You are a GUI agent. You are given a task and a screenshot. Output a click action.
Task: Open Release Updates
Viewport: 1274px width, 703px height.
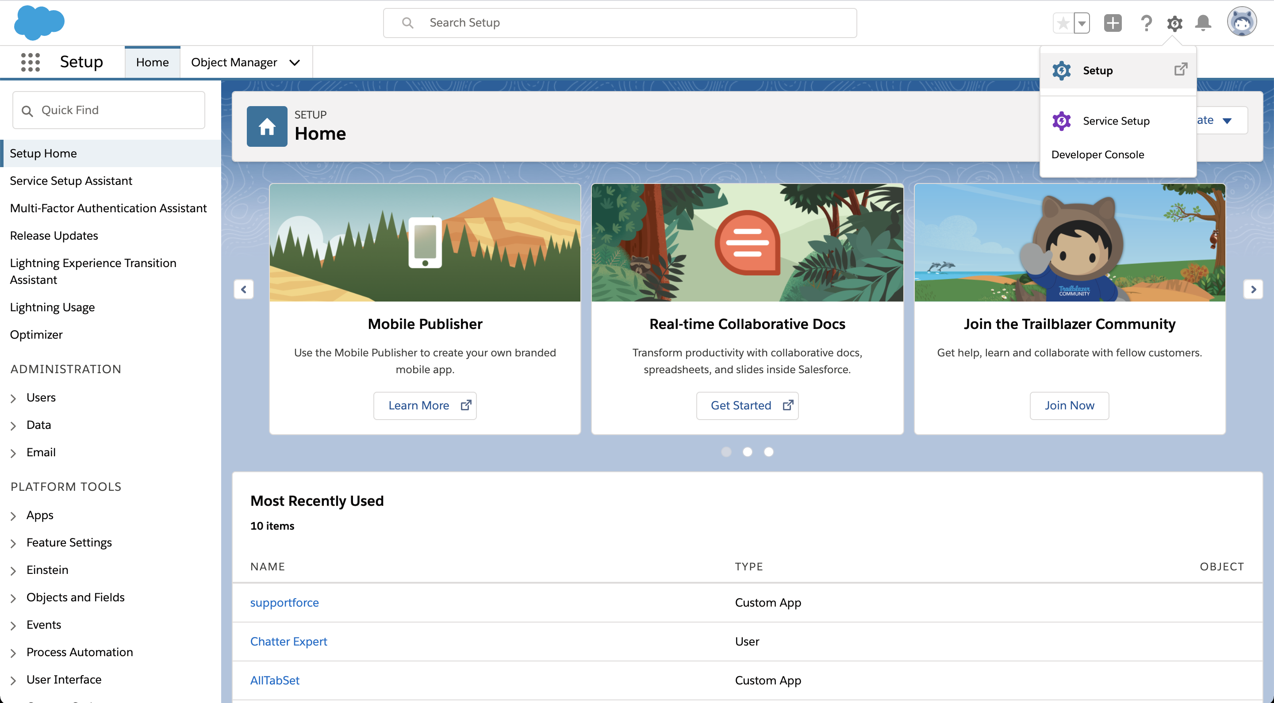pos(54,236)
